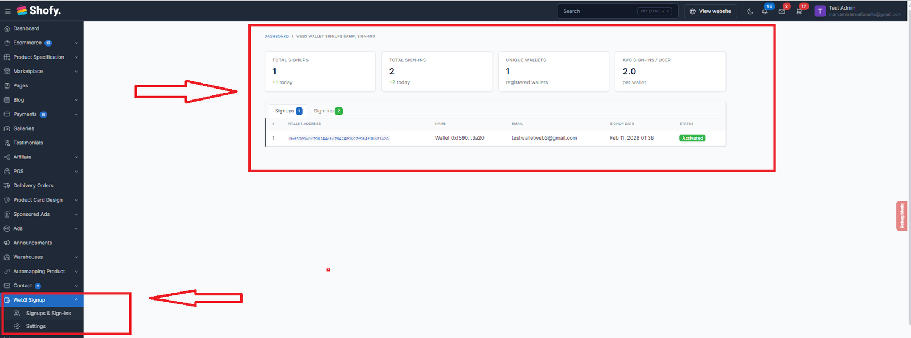Screen dimensions: 911x338
Task: Toggle dark mode with the moon icon
Action: 750,11
